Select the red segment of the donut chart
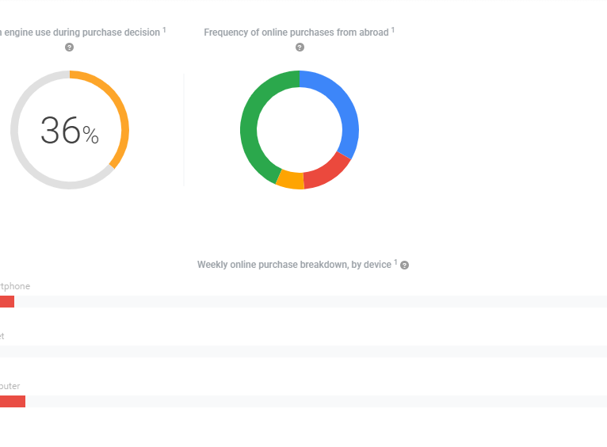 328,170
